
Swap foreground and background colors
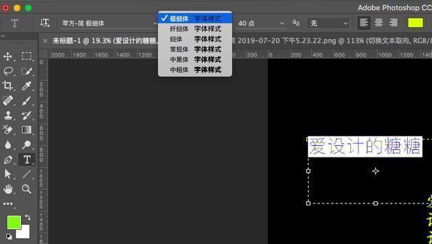click(28, 217)
